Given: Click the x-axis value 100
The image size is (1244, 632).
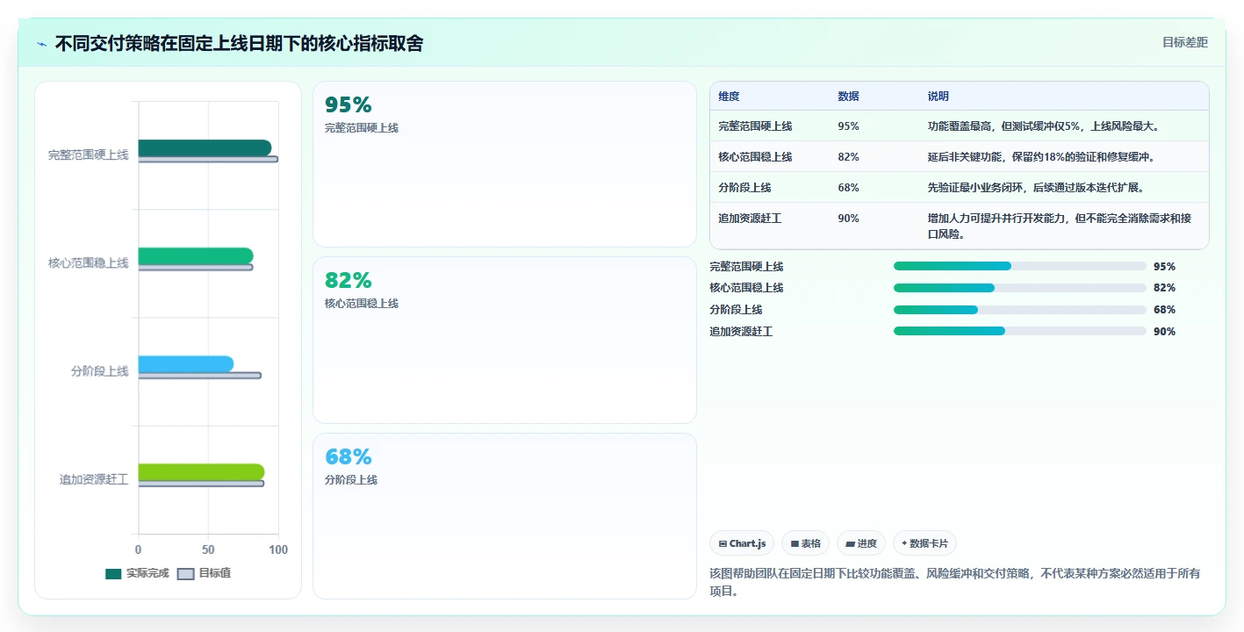Looking at the screenshot, I should [x=277, y=549].
